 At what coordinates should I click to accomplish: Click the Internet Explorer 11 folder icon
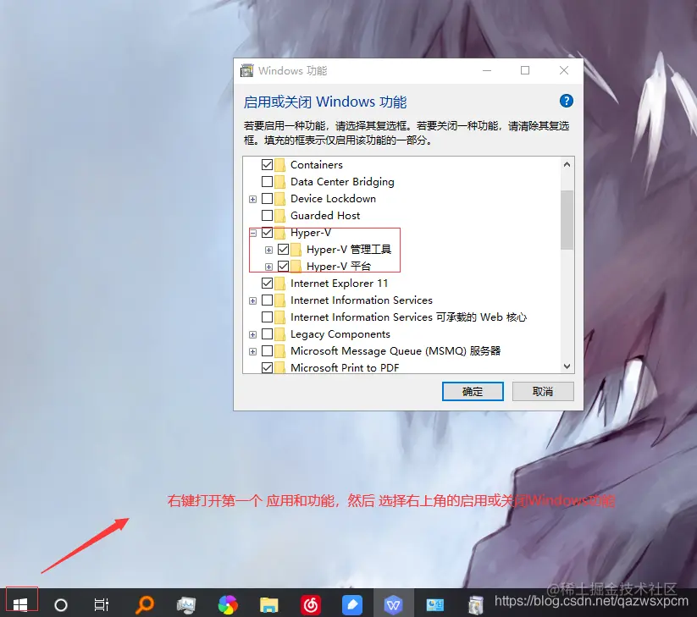pos(280,284)
